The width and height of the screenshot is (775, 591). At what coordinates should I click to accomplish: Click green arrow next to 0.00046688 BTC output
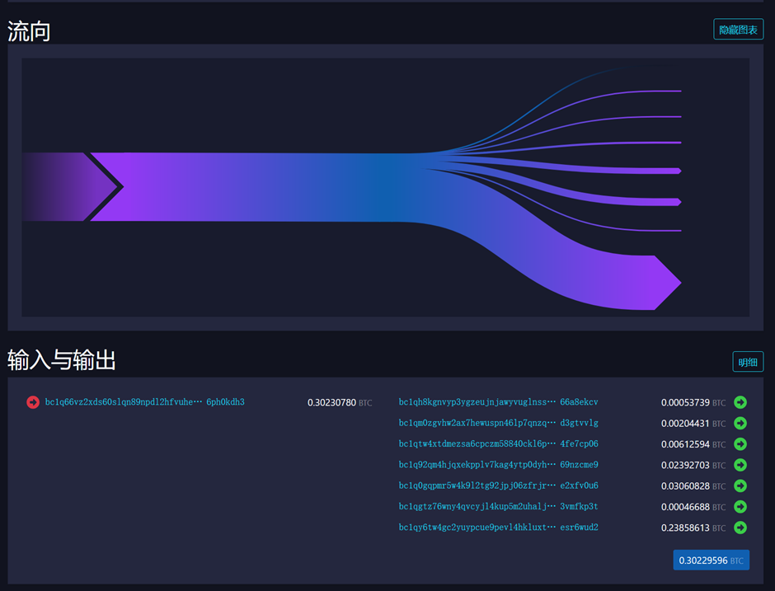pos(740,507)
